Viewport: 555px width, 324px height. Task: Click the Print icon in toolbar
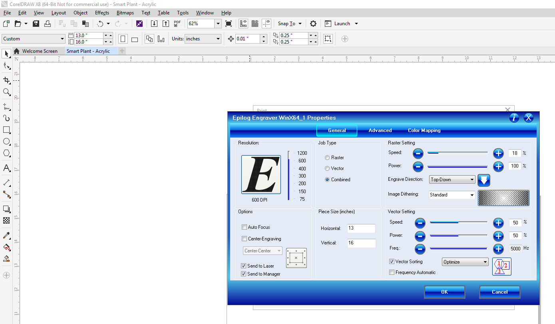[48, 24]
